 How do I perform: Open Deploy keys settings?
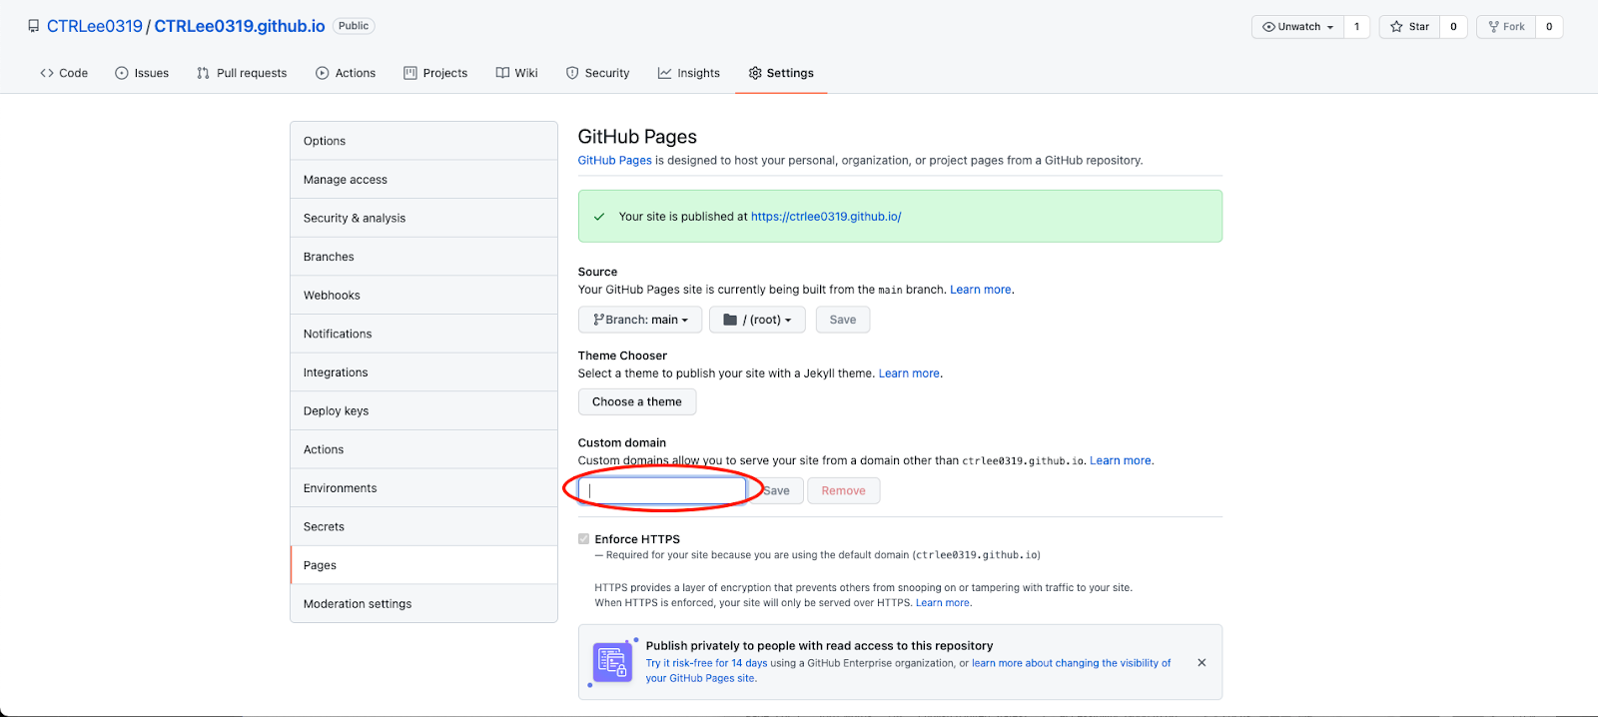click(423, 410)
